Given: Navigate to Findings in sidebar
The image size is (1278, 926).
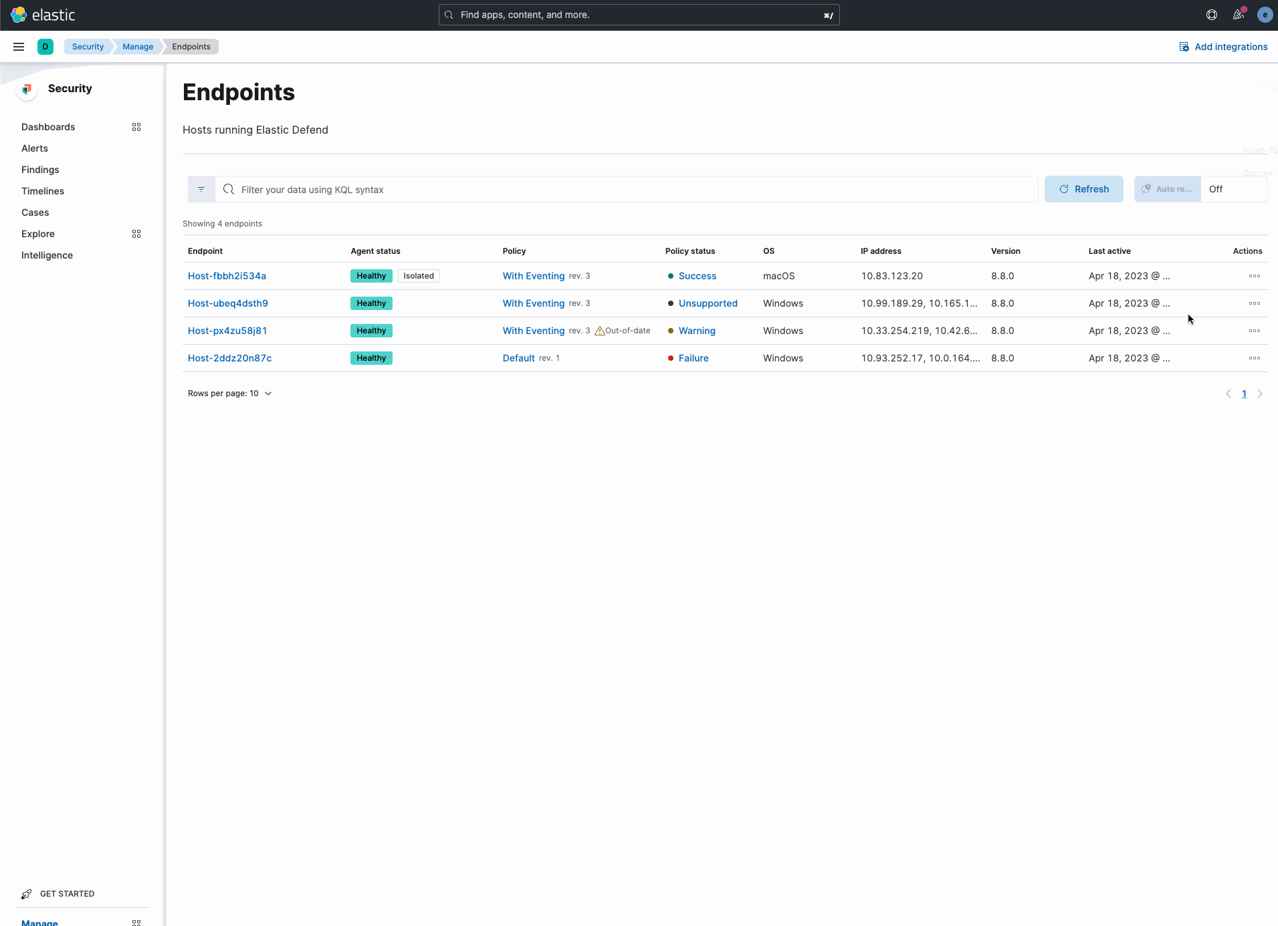Looking at the screenshot, I should pyautogui.click(x=40, y=170).
